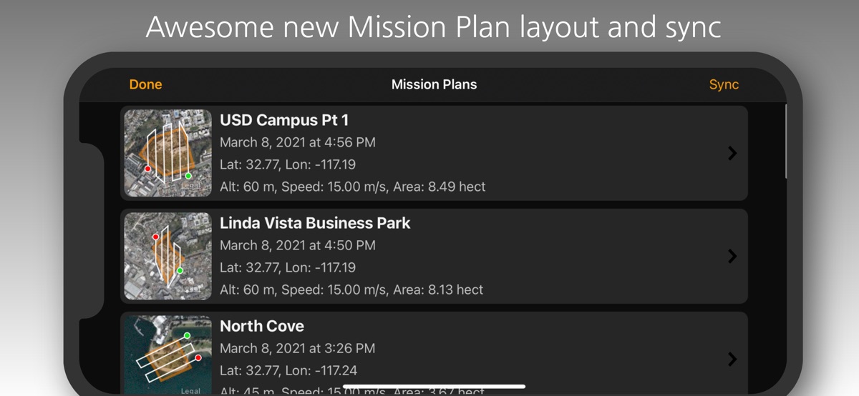Viewport: 859px width, 396px height.
Task: Select the USD Campus Pt 1 title
Action: [284, 120]
